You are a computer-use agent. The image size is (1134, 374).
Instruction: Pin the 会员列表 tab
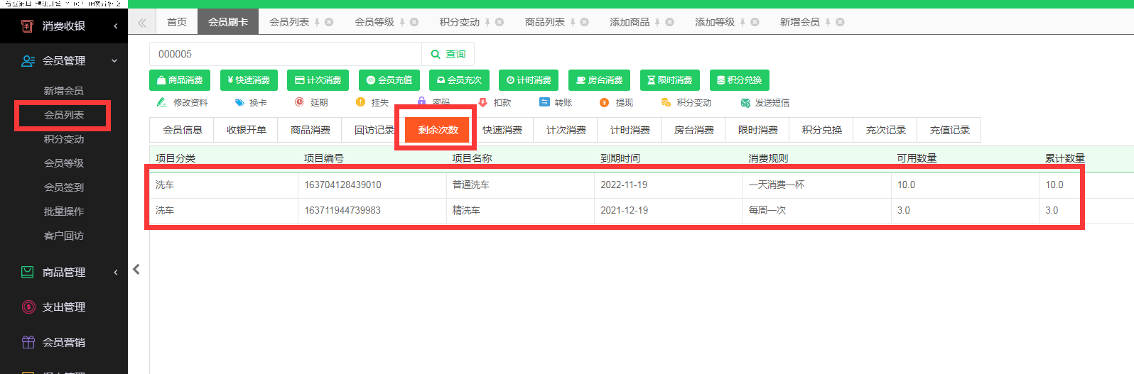pos(317,22)
